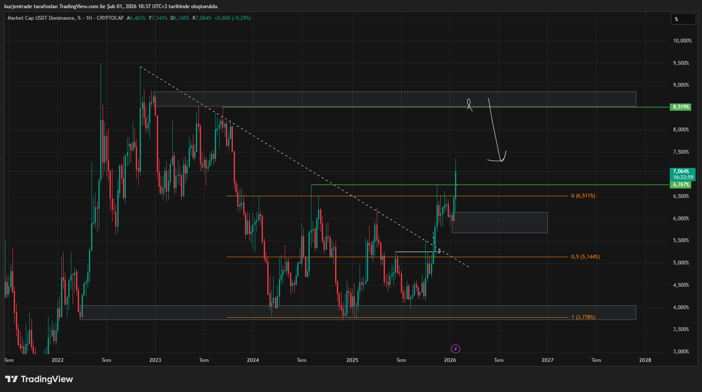Click the 5,500% price axis label
The width and height of the screenshot is (702, 392).
click(682, 241)
